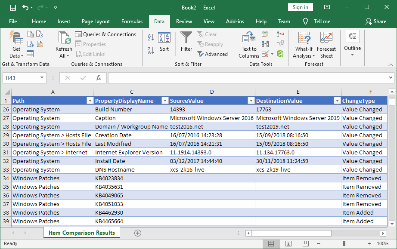Launch Text to Columns wizard
The image size is (397, 249).
click(249, 44)
